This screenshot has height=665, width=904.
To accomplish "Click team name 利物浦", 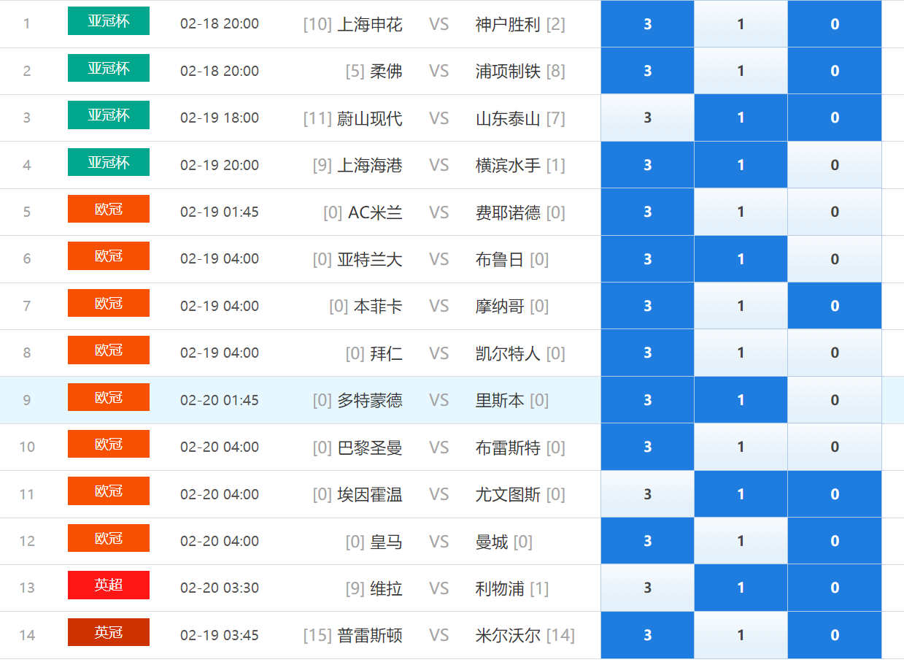I will (500, 588).
